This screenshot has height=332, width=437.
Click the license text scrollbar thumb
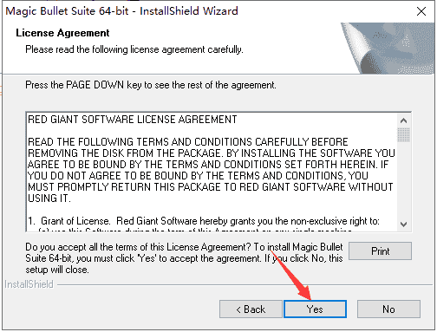coord(403,134)
